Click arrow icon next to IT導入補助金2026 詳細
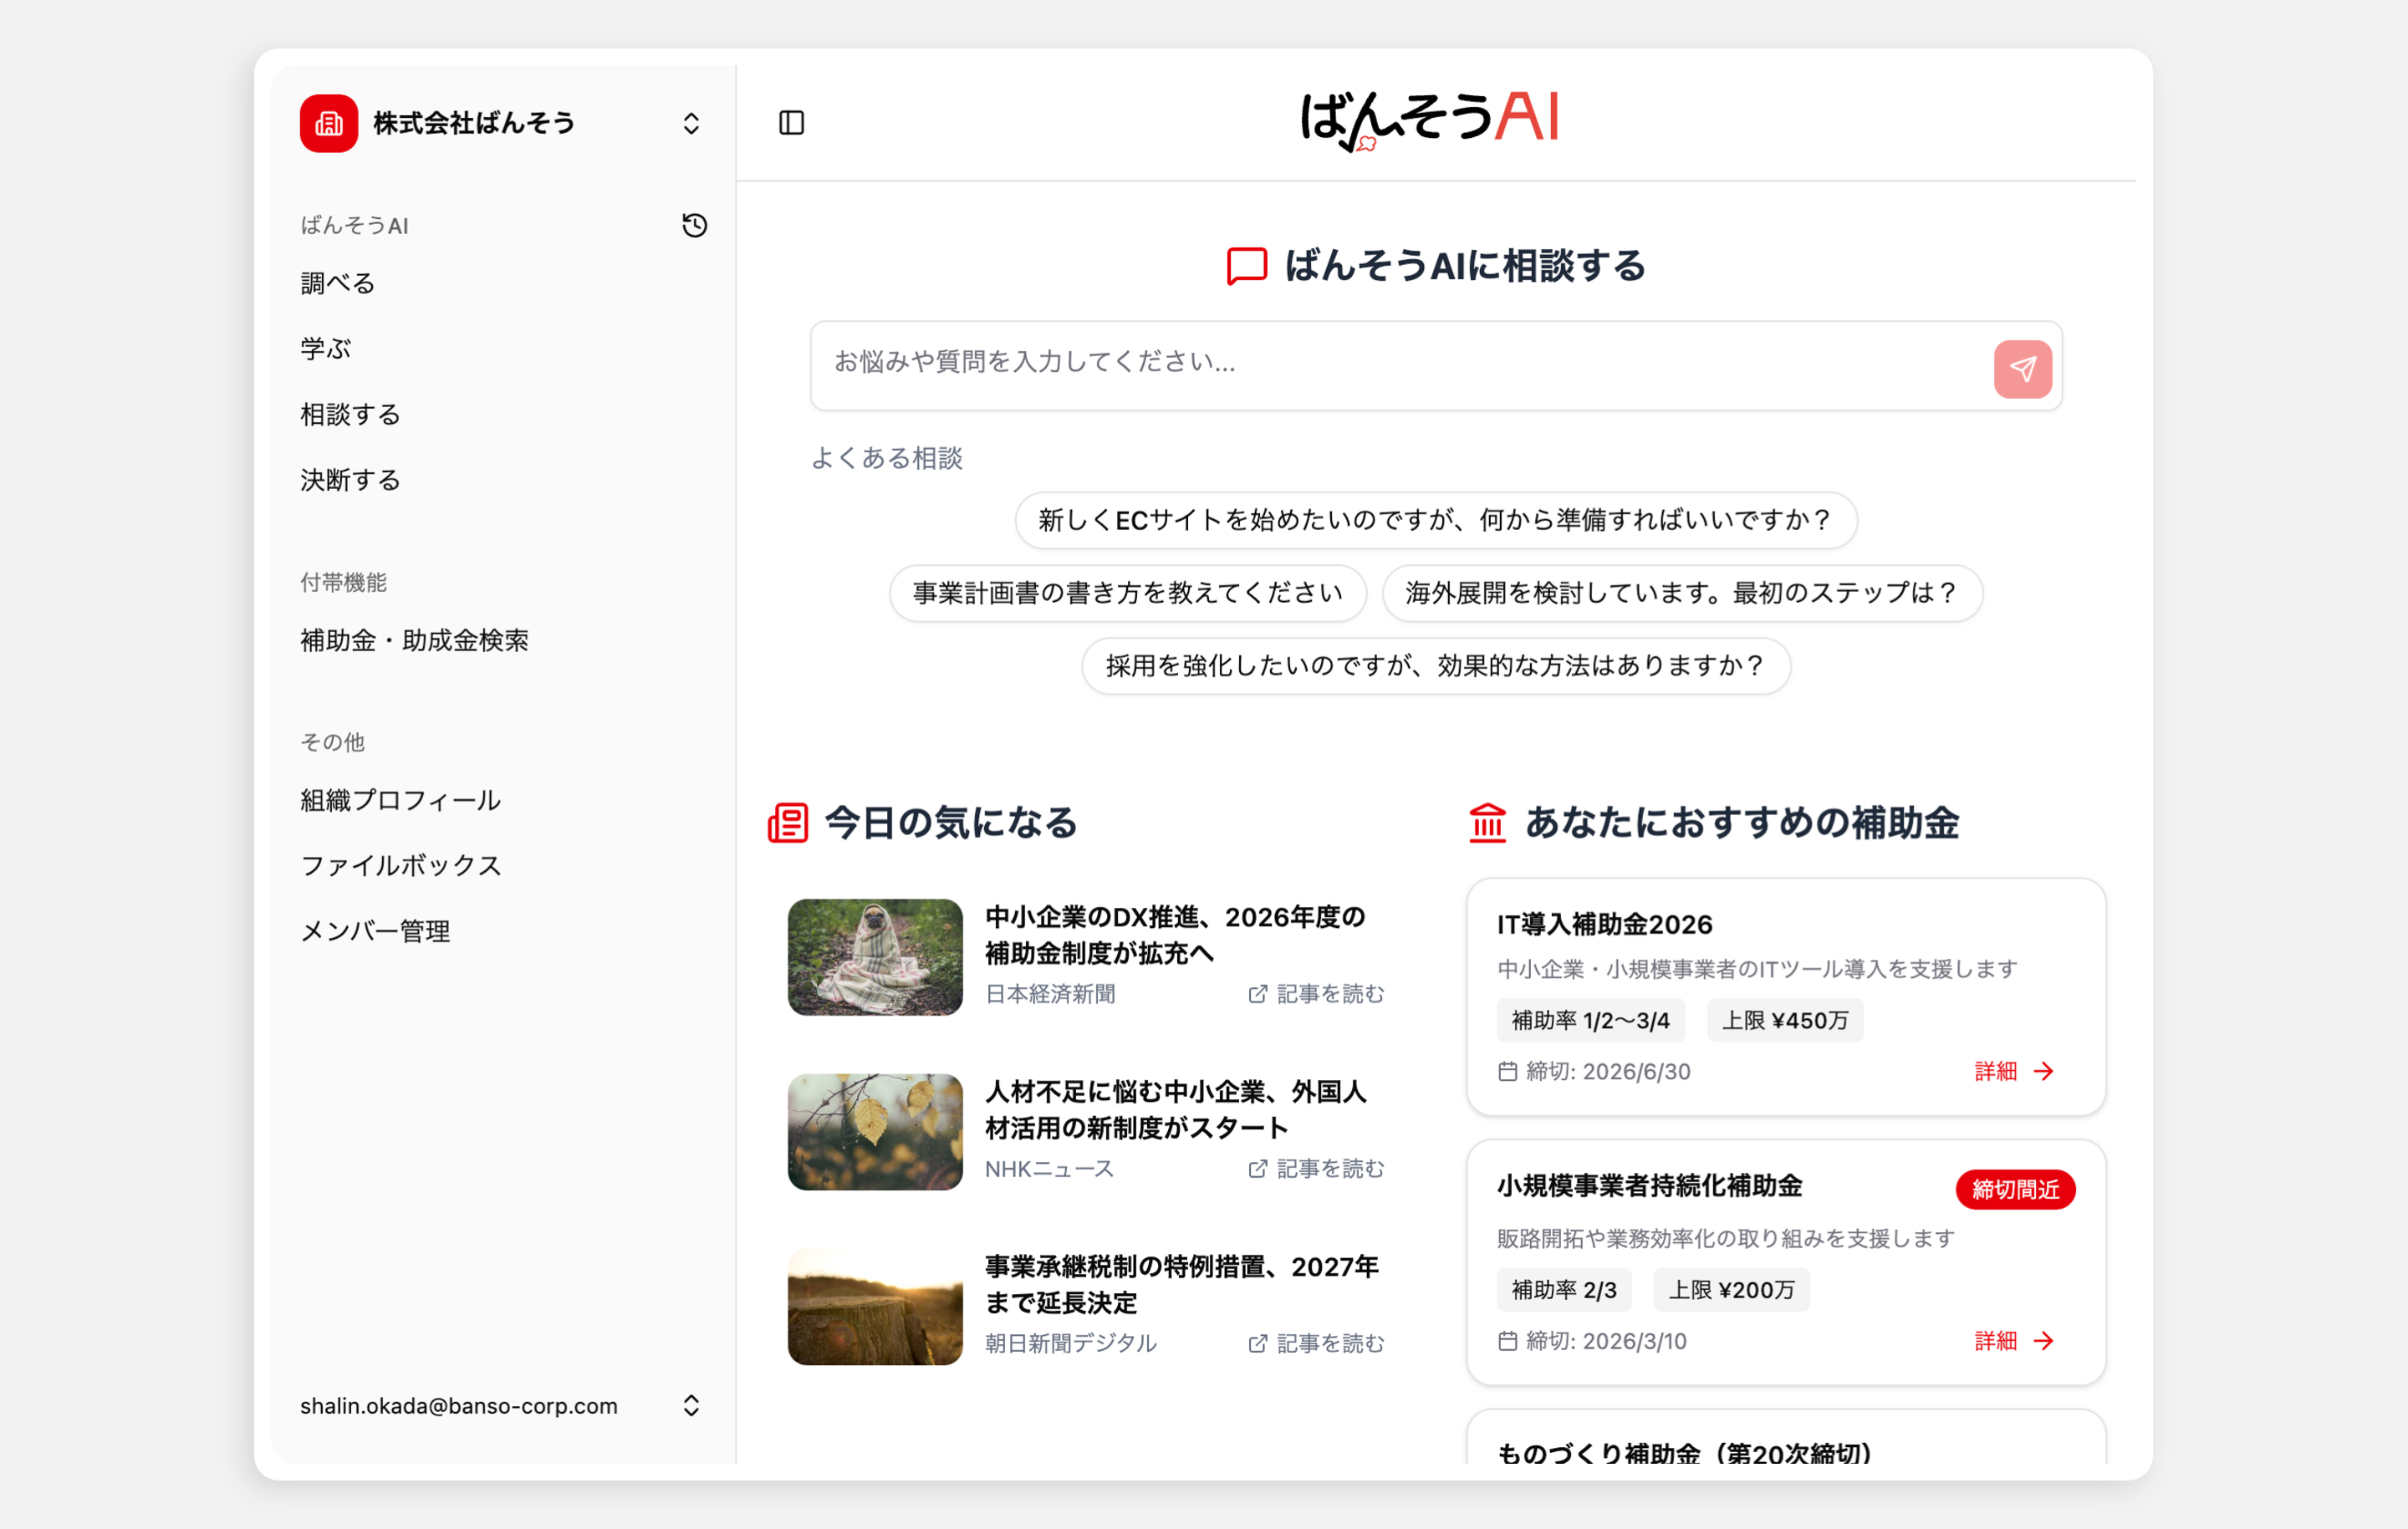 2043,1072
